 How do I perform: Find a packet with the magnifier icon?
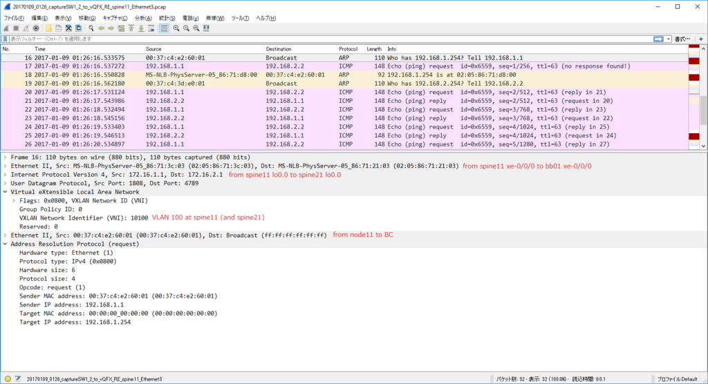tap(91, 28)
